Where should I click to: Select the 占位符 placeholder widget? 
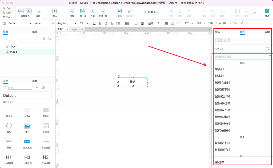click(46, 126)
